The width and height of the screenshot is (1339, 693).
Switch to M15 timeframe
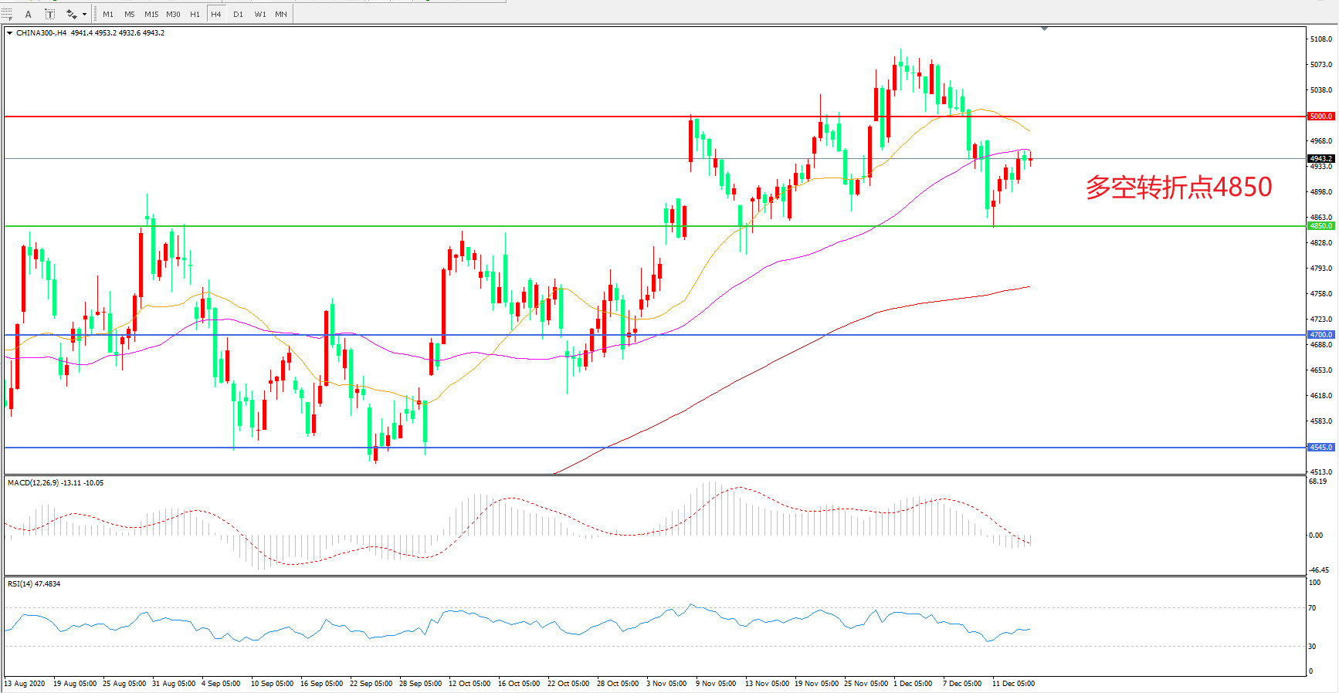[x=151, y=14]
